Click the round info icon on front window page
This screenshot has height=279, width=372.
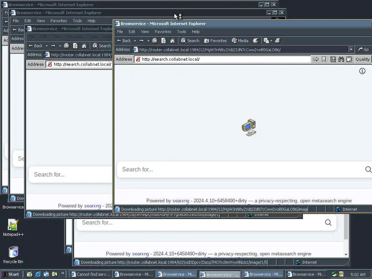[x=362, y=71]
